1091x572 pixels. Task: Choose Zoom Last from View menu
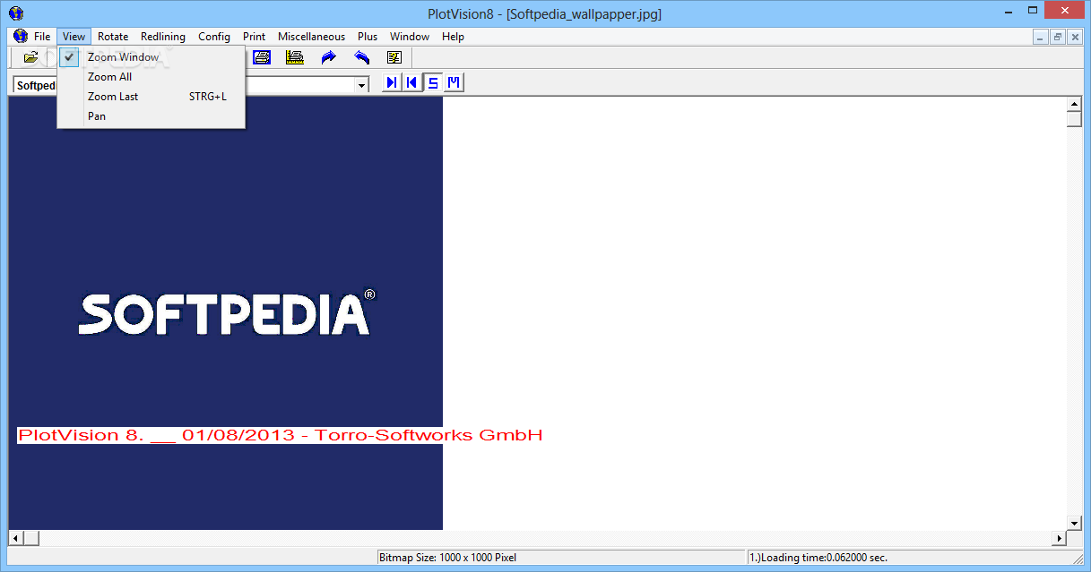pos(151,97)
